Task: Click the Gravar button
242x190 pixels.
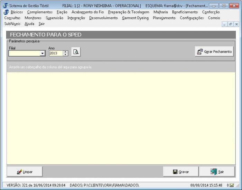Action: (x=181, y=172)
